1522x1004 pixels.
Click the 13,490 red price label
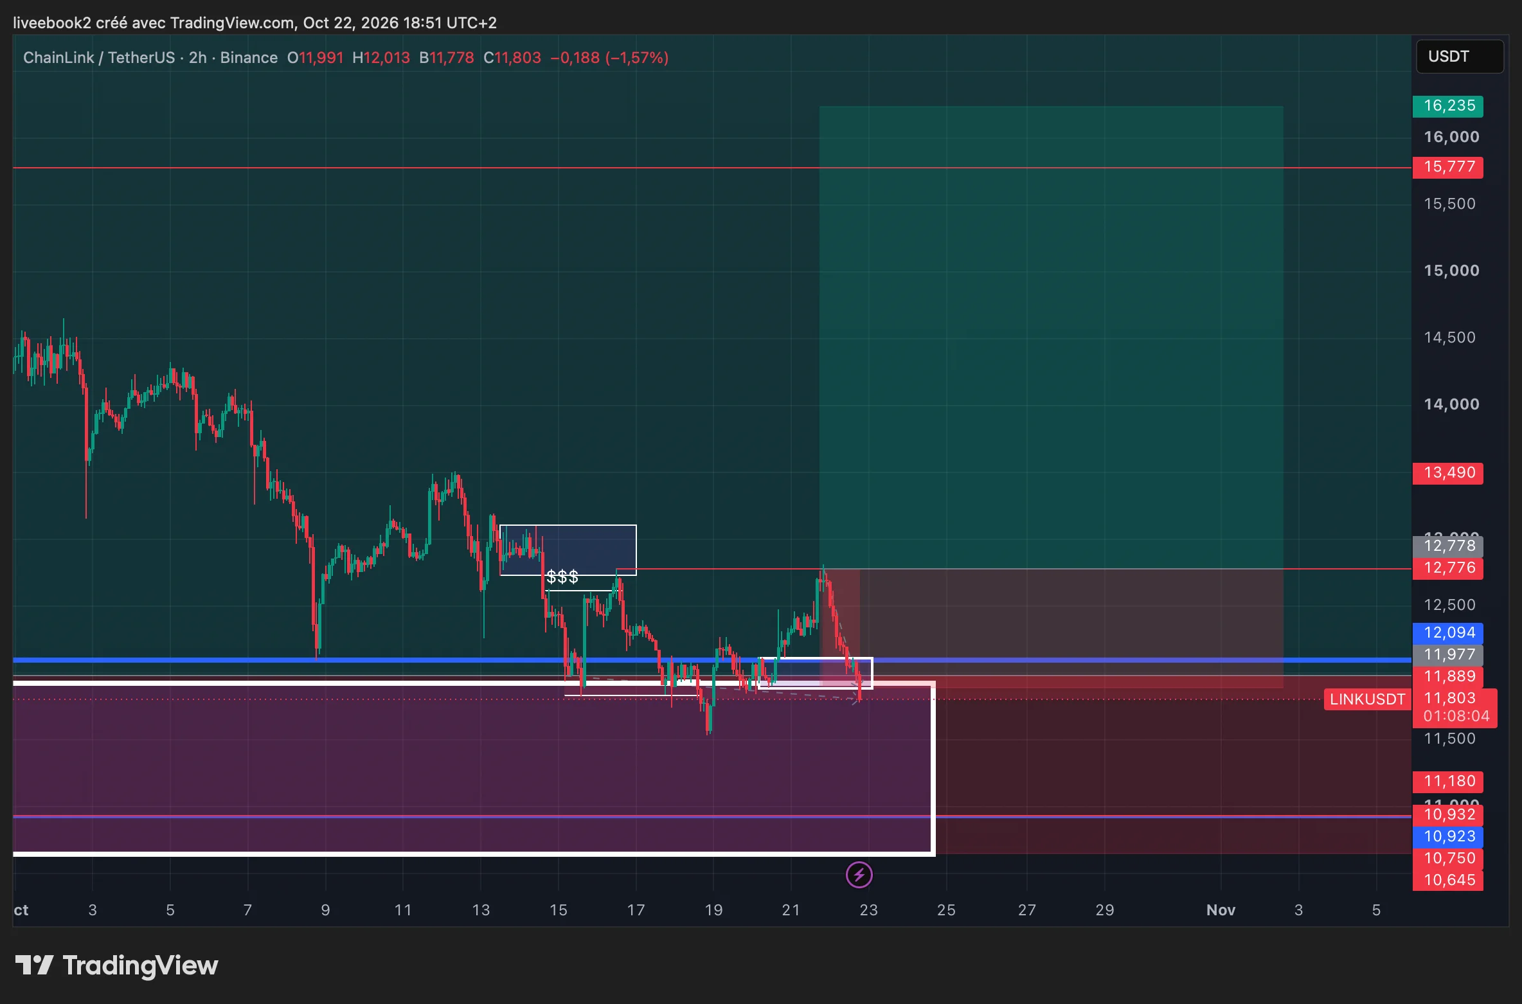coord(1447,473)
